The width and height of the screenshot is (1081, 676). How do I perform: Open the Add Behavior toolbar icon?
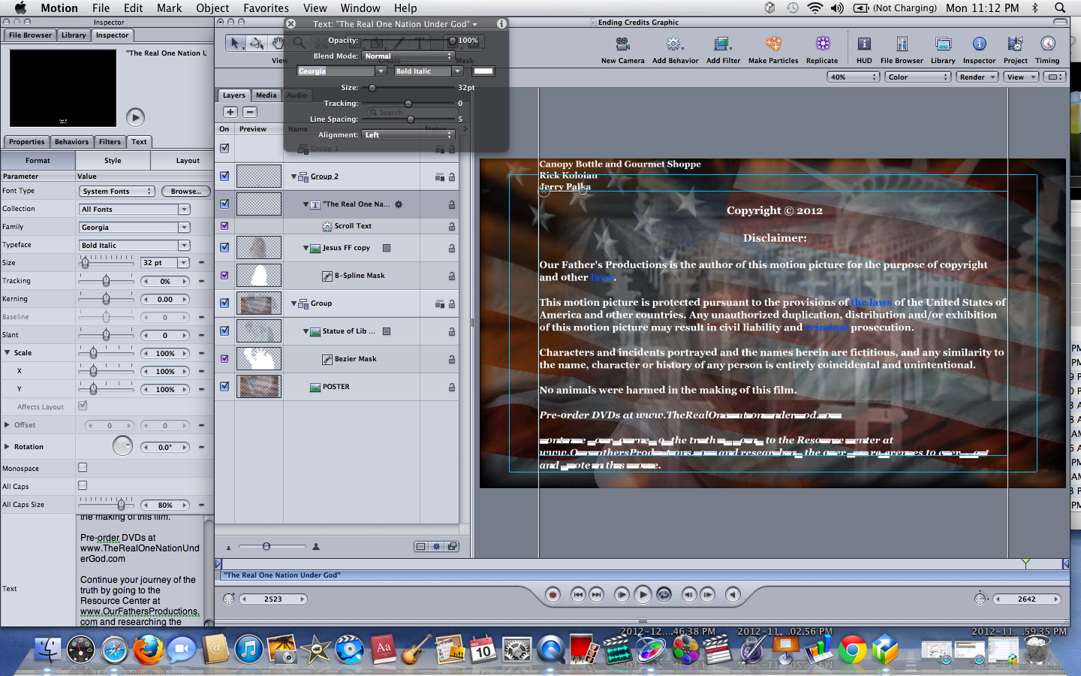point(674,44)
